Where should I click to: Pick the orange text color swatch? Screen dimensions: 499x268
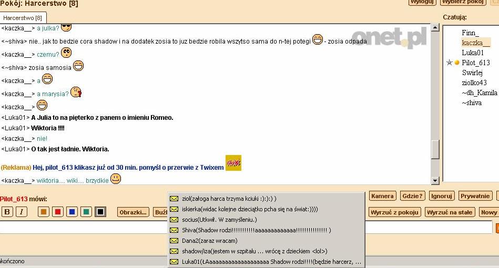click(44, 212)
